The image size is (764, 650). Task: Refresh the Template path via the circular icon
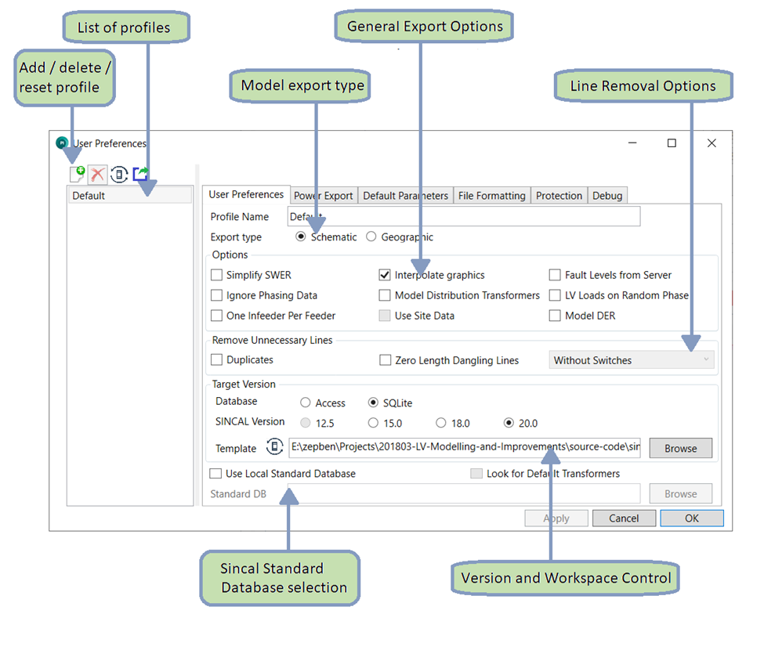[x=274, y=448]
